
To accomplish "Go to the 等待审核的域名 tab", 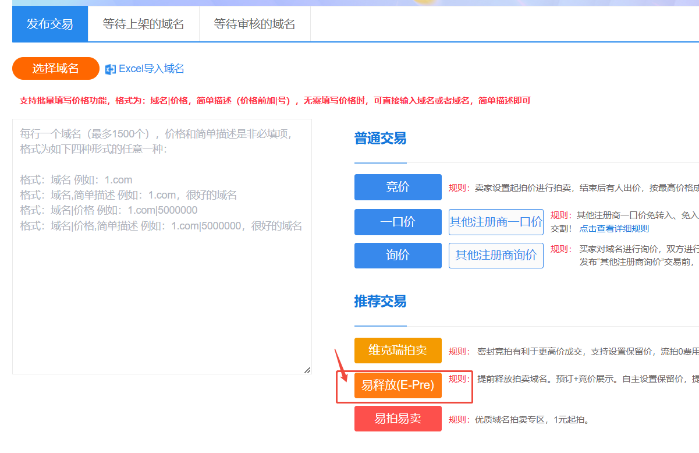I will pyautogui.click(x=254, y=24).
